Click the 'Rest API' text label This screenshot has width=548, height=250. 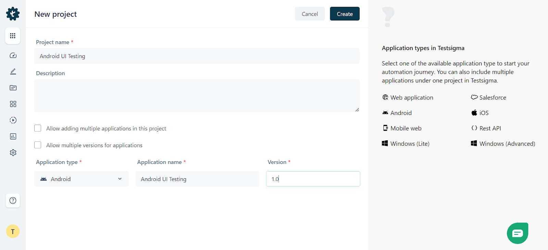pyautogui.click(x=490, y=128)
